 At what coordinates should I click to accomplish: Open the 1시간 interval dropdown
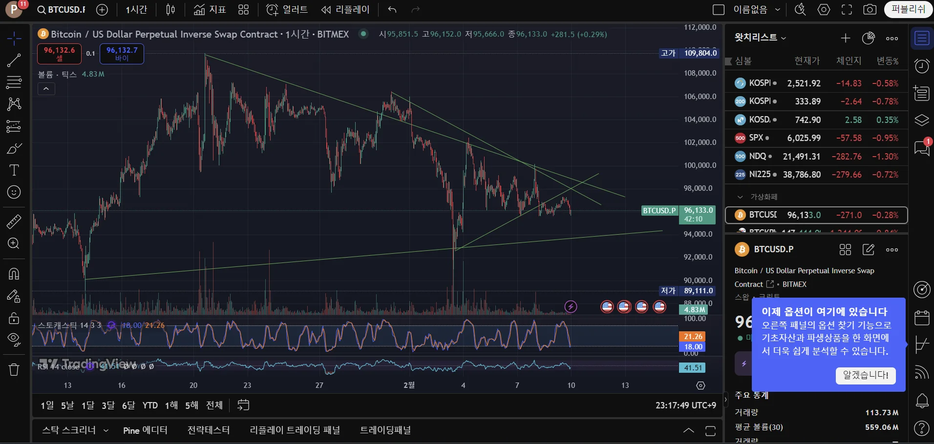pyautogui.click(x=136, y=10)
